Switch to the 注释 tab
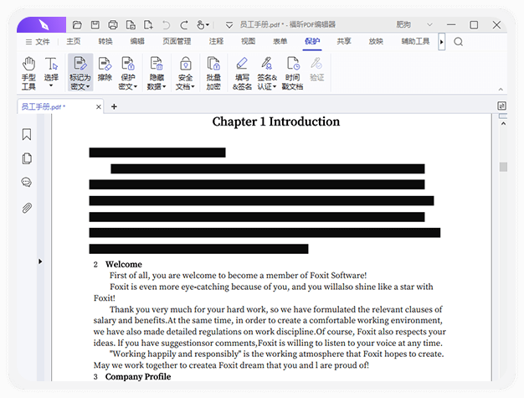524x398 pixels. (x=216, y=41)
